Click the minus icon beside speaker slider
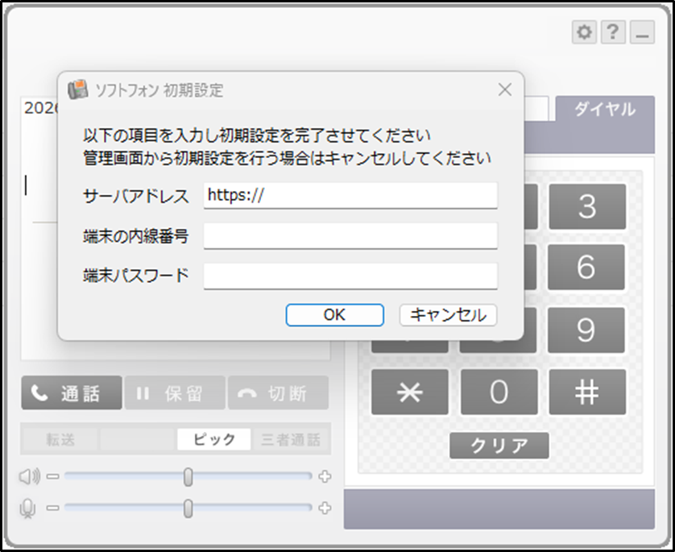The width and height of the screenshot is (675, 552). (52, 476)
